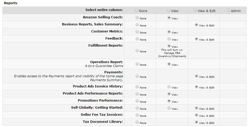This screenshot has width=249, height=127.
Task: Choose View for Amazon Selling Coach
Action: (x=169, y=18)
